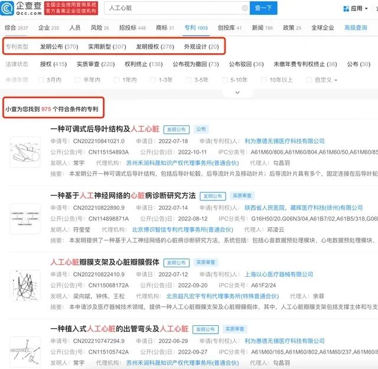Filter by patent type 实用新型 (307)

(107, 47)
